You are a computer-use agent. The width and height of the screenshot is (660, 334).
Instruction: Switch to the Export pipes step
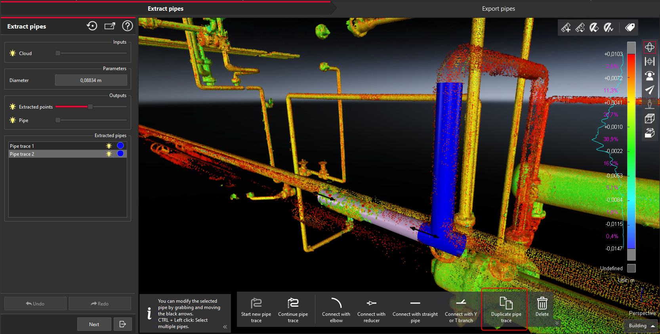tap(498, 9)
